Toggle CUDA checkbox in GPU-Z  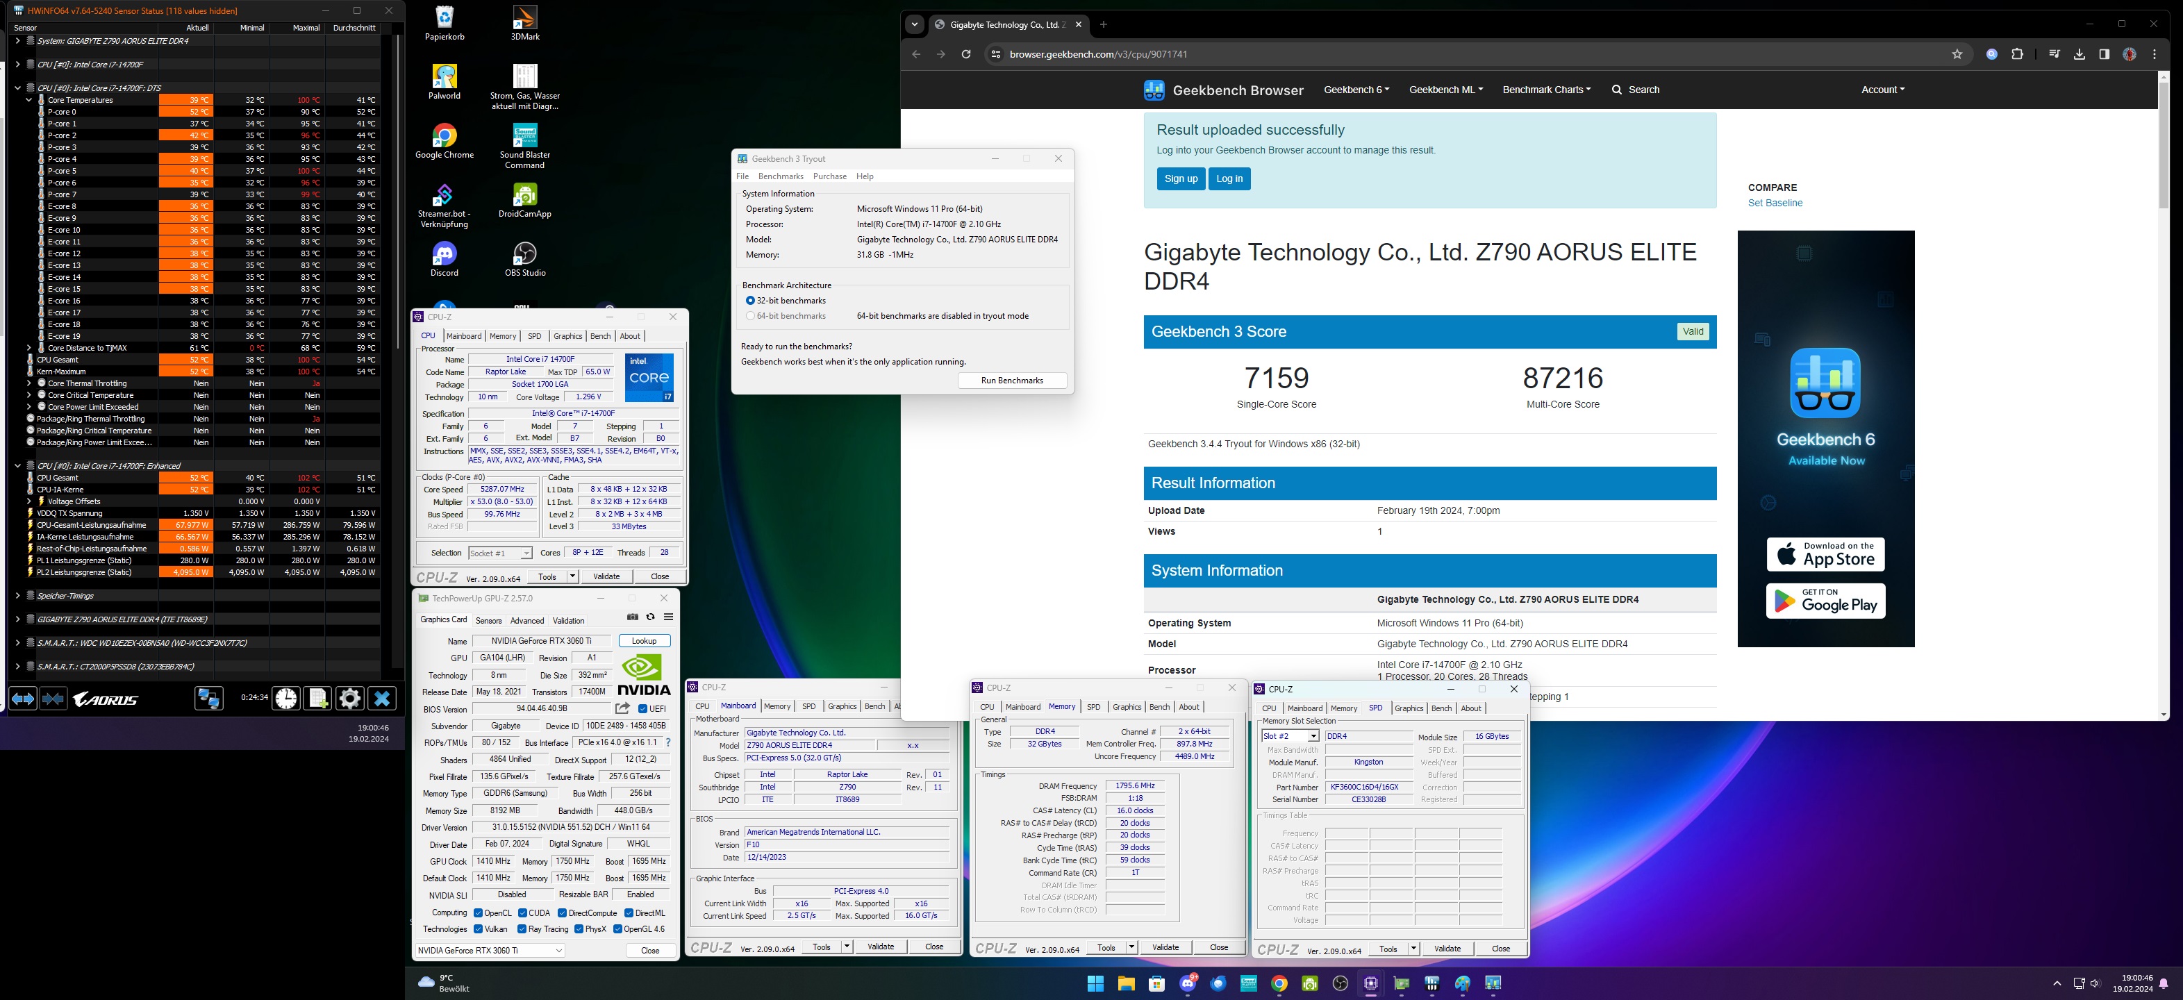(x=523, y=912)
